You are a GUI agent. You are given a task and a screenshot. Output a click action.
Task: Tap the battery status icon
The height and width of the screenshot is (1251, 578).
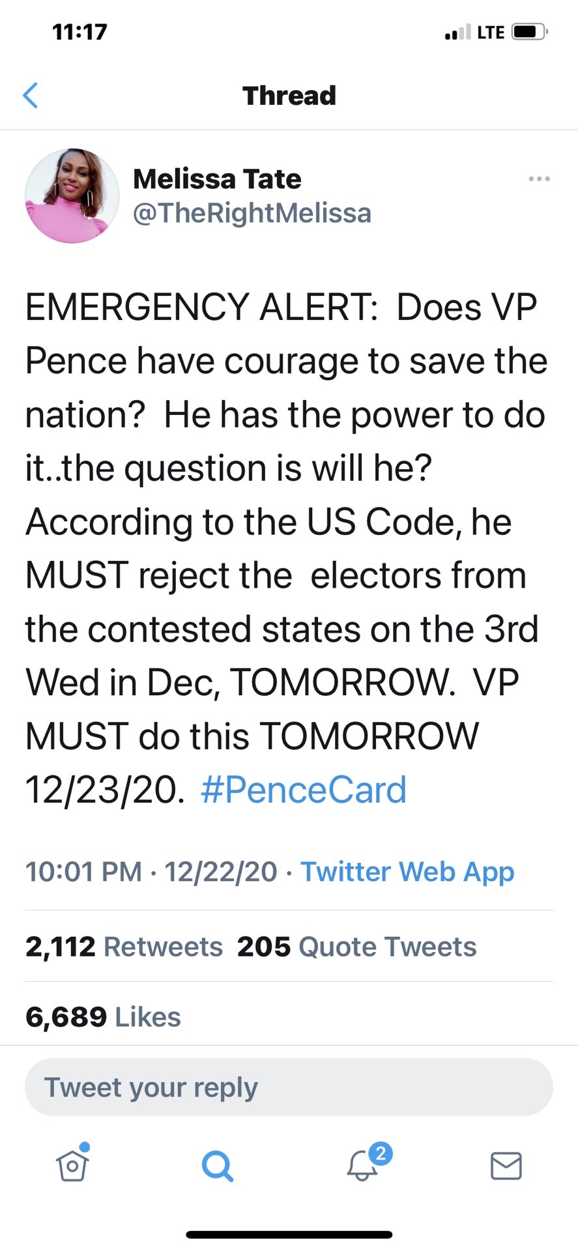click(x=528, y=30)
